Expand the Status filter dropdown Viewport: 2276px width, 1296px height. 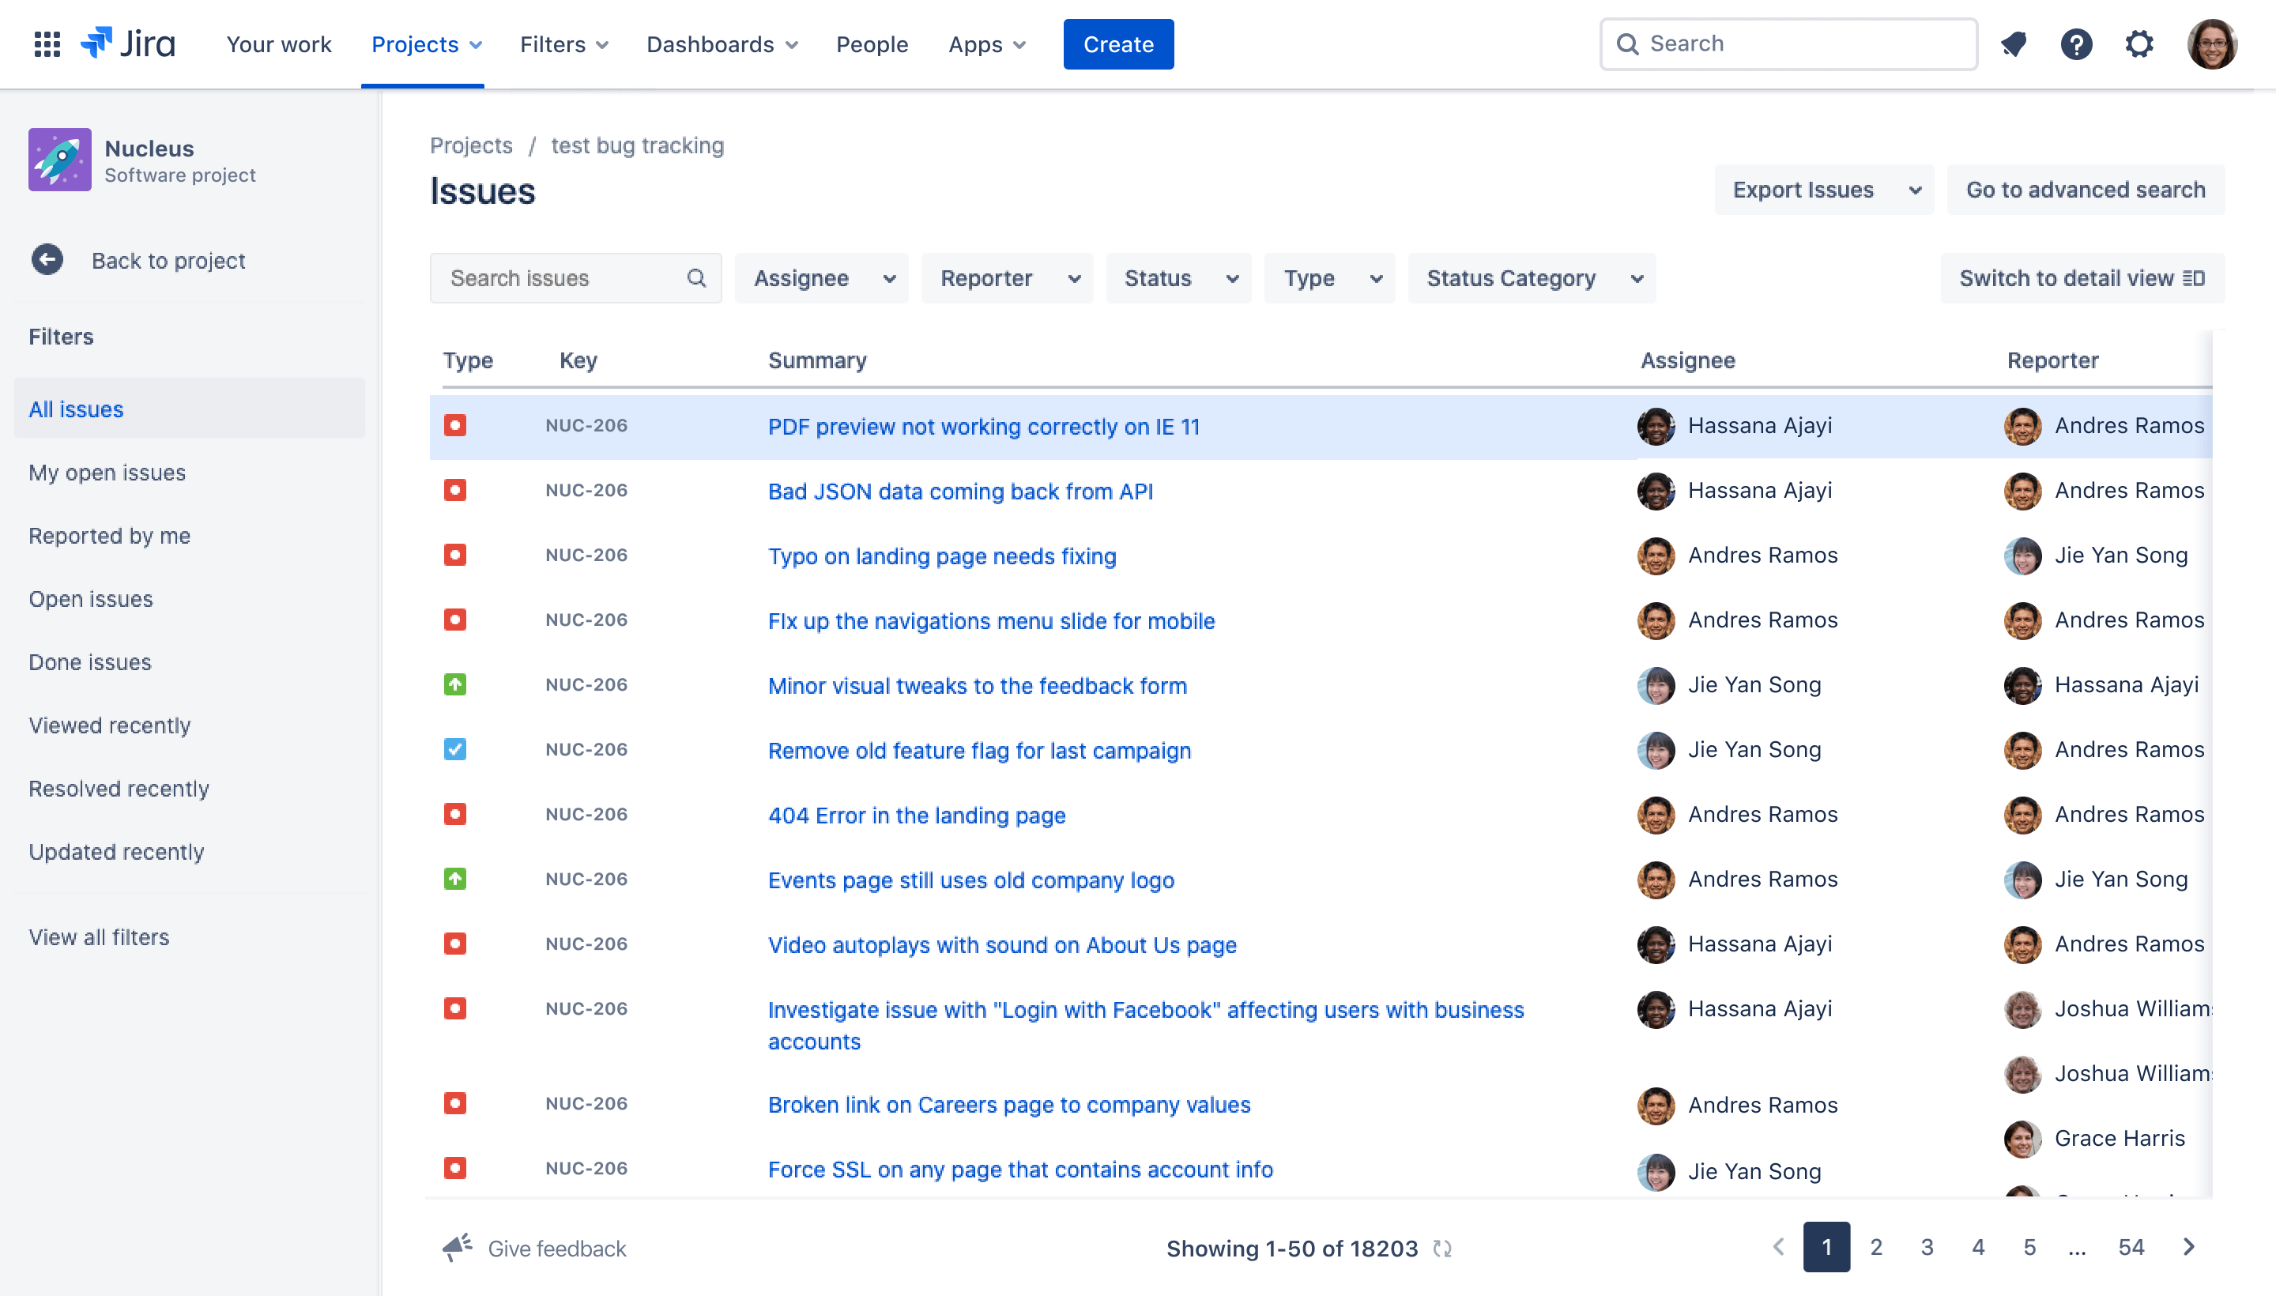(x=1177, y=278)
